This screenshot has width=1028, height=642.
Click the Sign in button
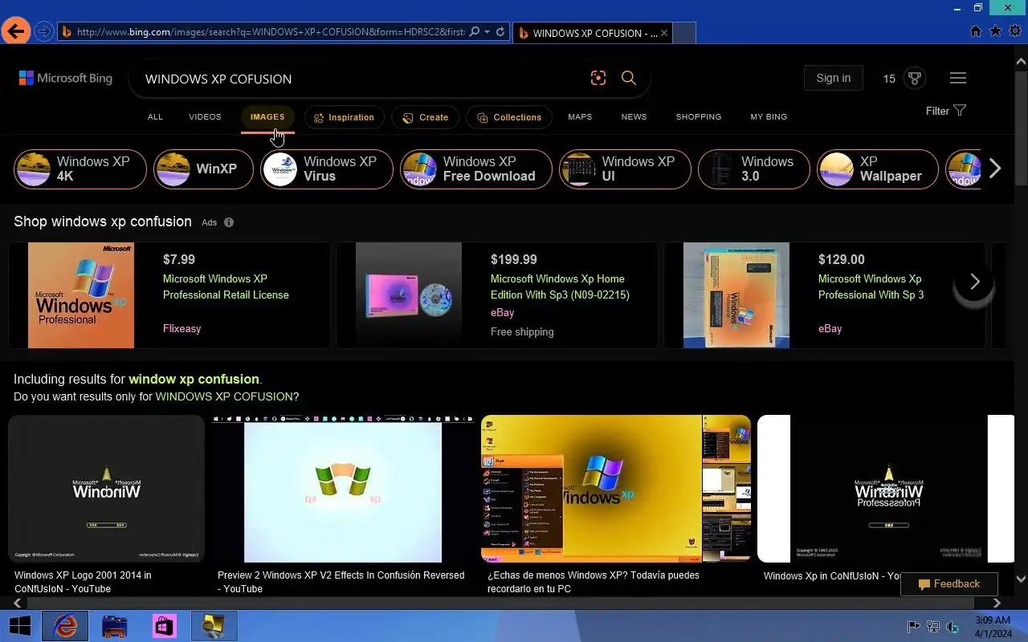[x=833, y=78]
